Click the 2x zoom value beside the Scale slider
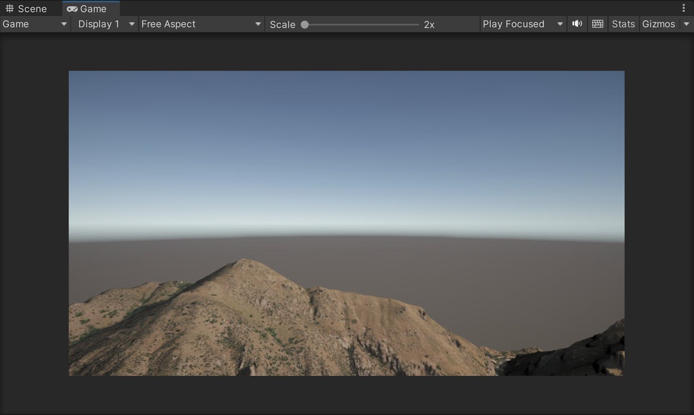The width and height of the screenshot is (694, 415). pyautogui.click(x=430, y=24)
